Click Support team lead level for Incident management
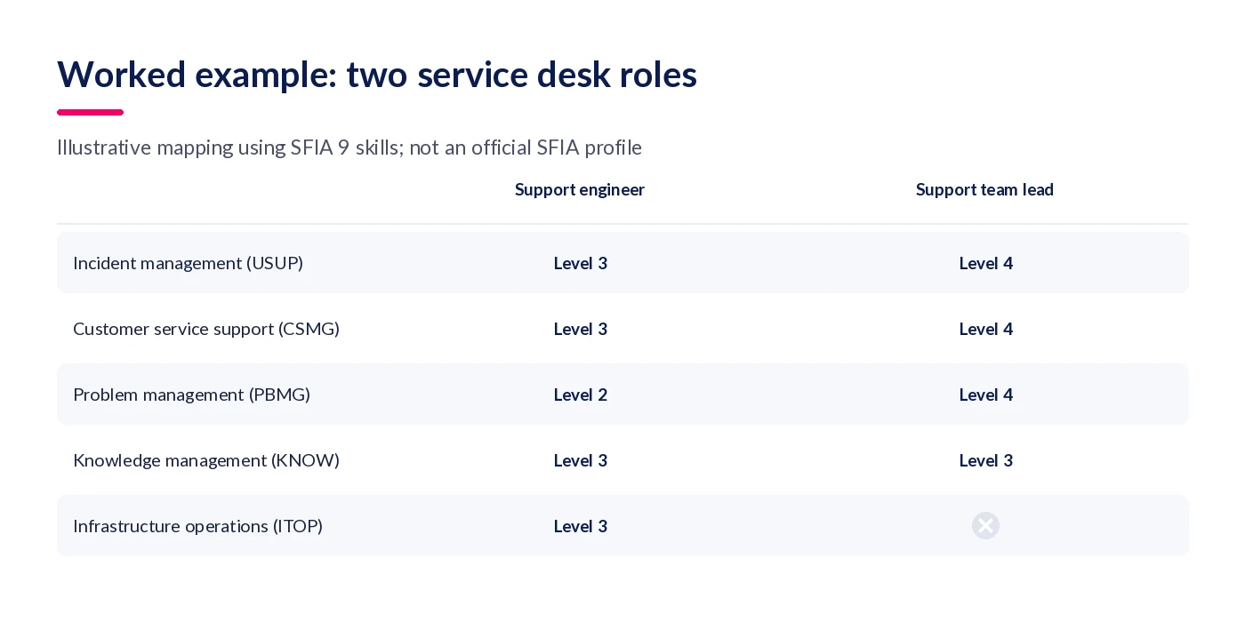The width and height of the screenshot is (1245, 622). [986, 263]
